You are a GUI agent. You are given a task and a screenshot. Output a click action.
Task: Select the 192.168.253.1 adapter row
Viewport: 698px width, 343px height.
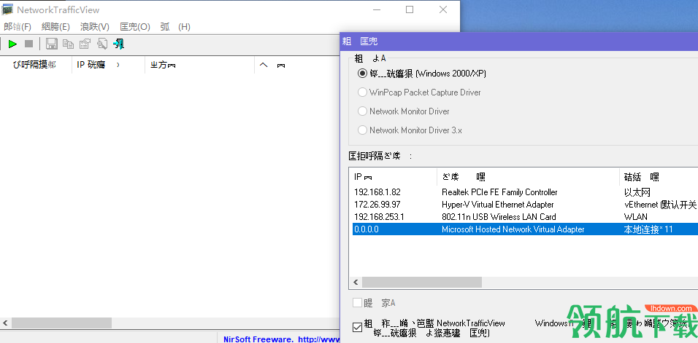pyautogui.click(x=525, y=217)
